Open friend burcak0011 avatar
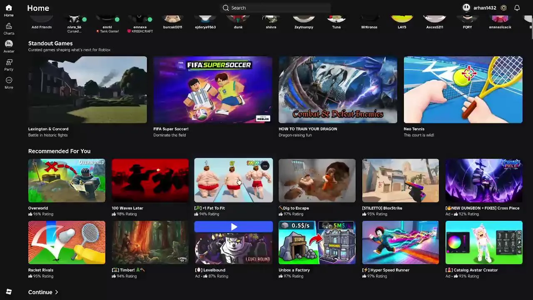Screen dimensions: 533x300 [172, 20]
